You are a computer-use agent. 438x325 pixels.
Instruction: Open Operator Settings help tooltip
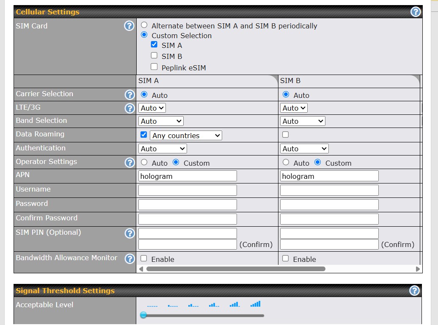[129, 162]
